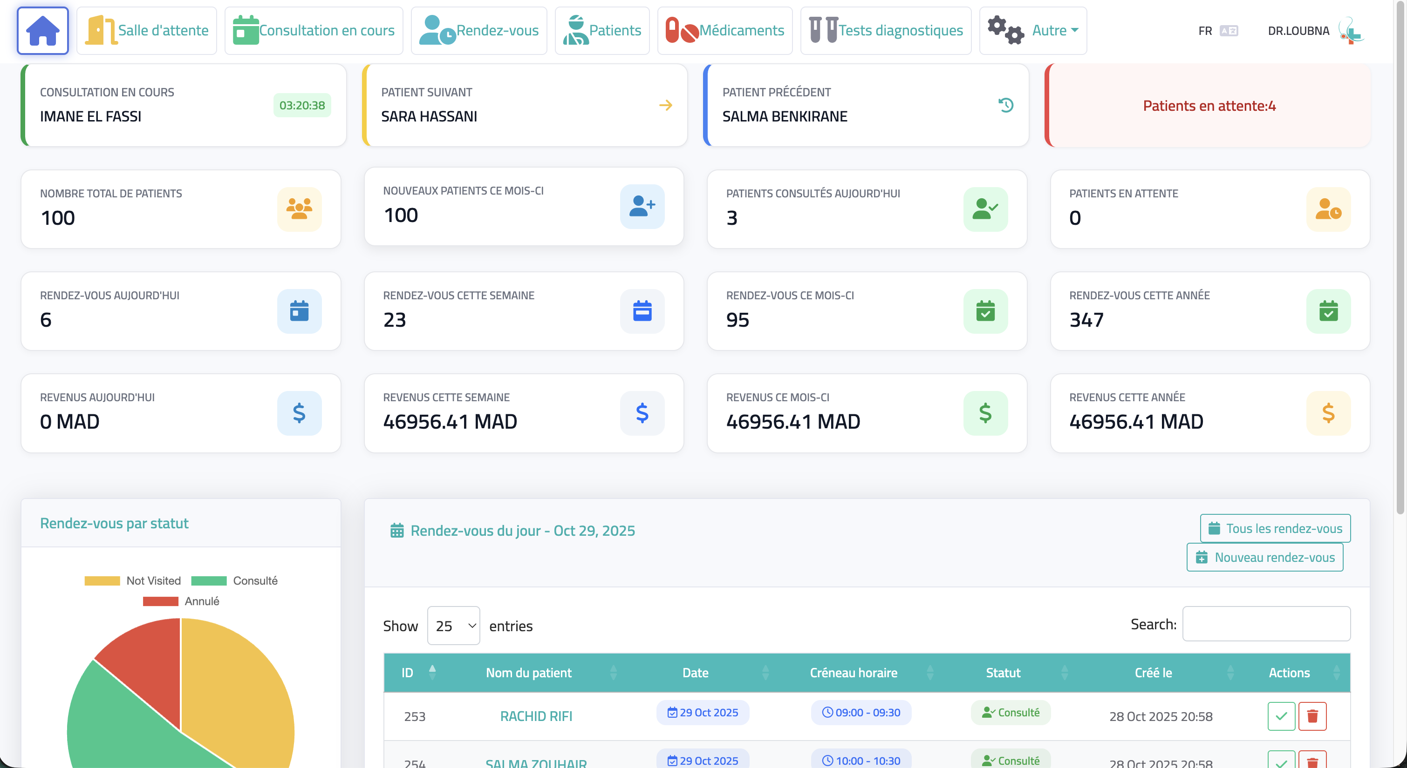Click the calendar icon in Rendez-vous Aujourd'hui card
This screenshot has width=1407, height=768.
299,311
